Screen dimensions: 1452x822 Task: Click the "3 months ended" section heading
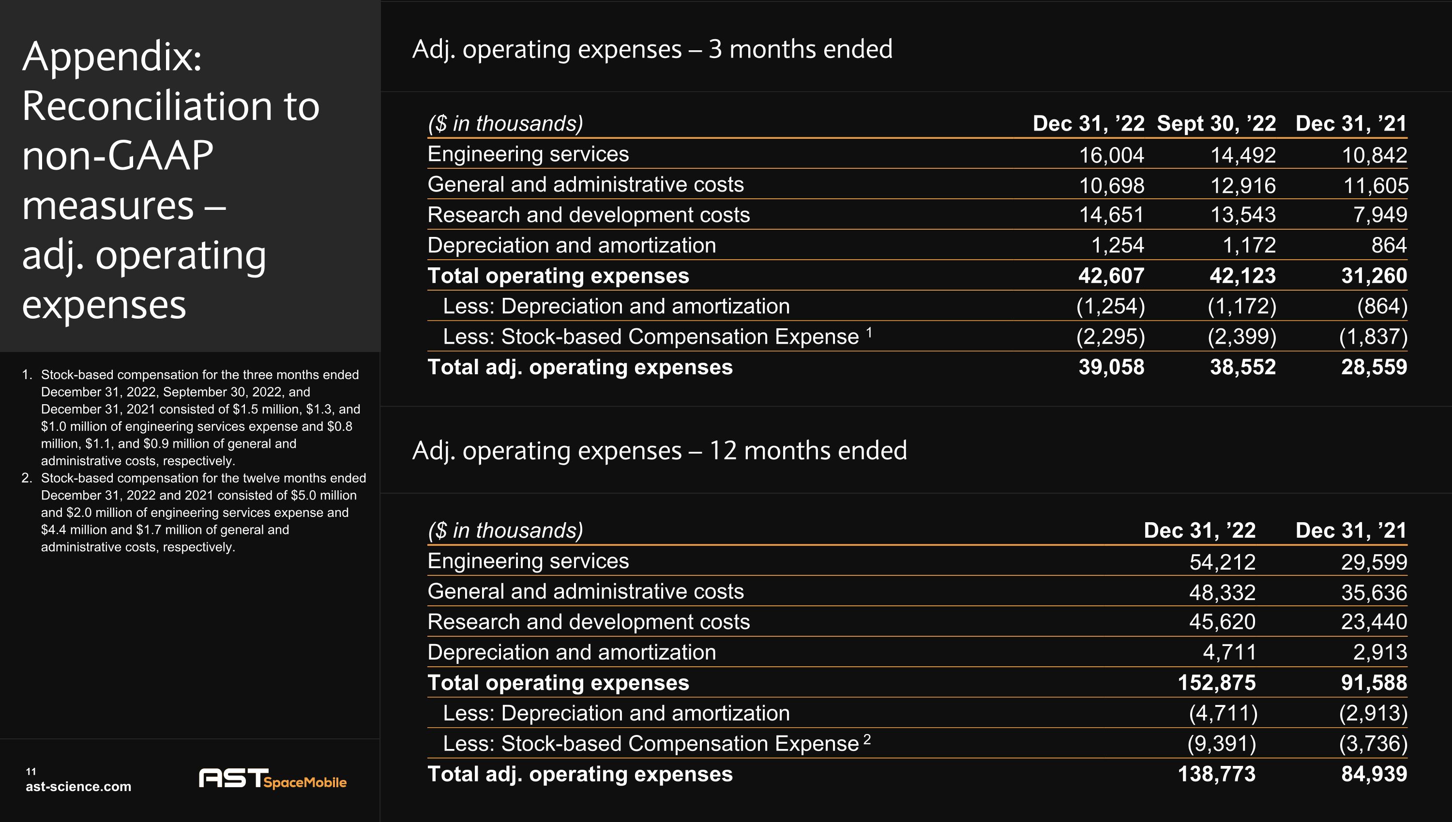652,50
